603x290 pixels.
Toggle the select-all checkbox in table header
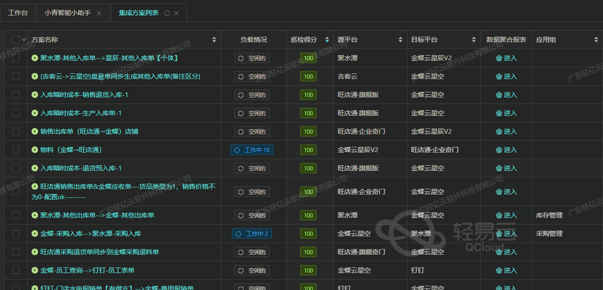[16, 40]
